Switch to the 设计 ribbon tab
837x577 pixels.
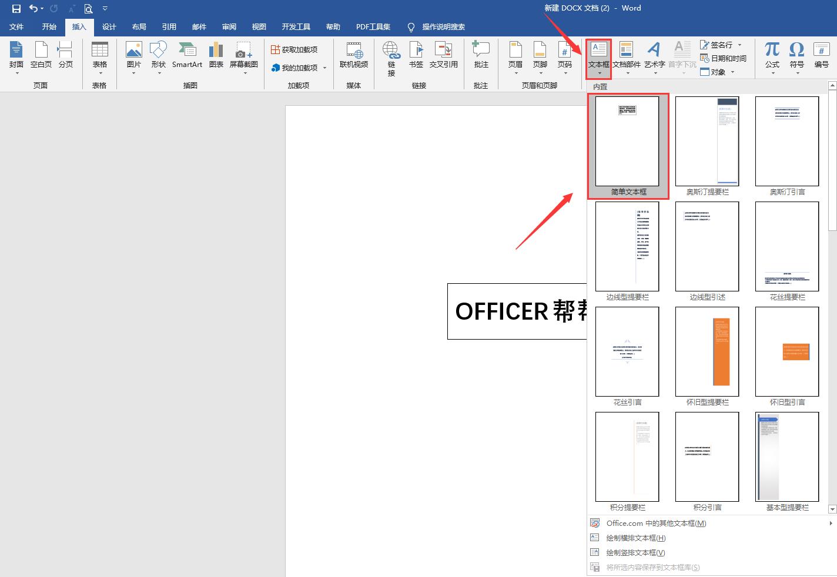[x=109, y=26]
